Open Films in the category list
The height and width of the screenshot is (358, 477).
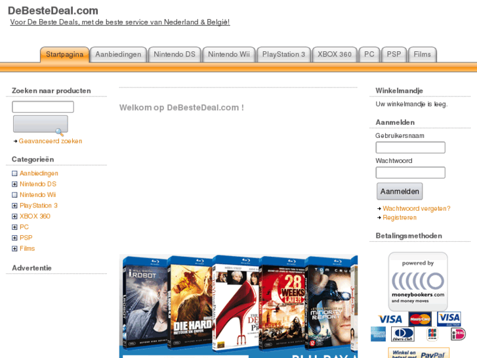[x=28, y=248]
